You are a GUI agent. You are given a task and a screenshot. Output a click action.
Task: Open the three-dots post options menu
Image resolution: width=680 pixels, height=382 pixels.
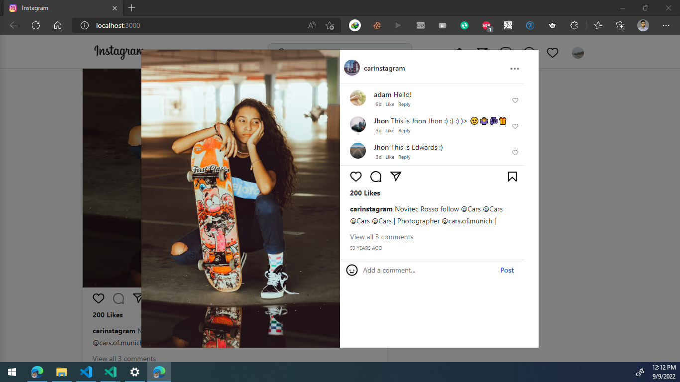[x=515, y=69]
